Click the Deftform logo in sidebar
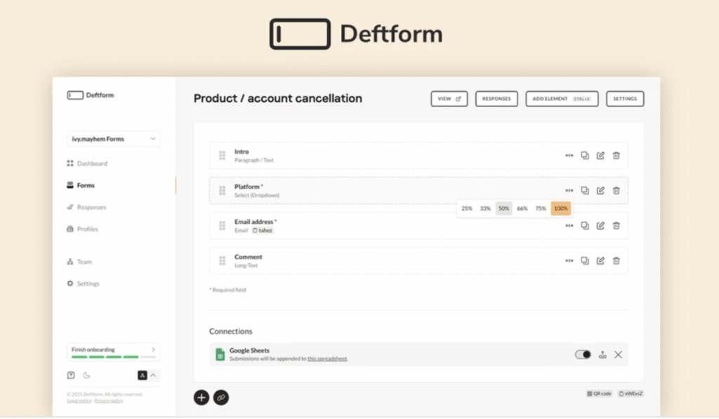This screenshot has width=719, height=419. pyautogui.click(x=91, y=95)
